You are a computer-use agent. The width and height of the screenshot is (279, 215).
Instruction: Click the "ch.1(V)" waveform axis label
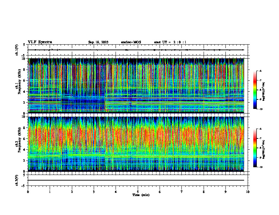[17, 50]
